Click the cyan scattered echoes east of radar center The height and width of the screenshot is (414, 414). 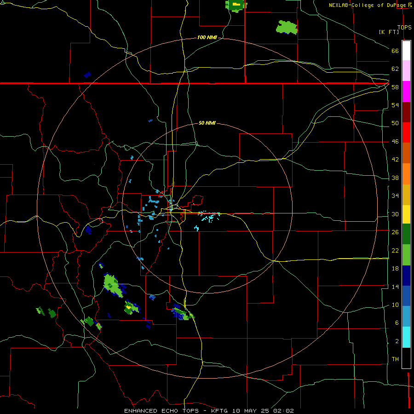(209, 216)
